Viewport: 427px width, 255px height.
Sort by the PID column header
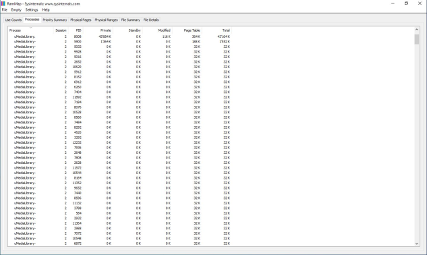tap(76, 30)
